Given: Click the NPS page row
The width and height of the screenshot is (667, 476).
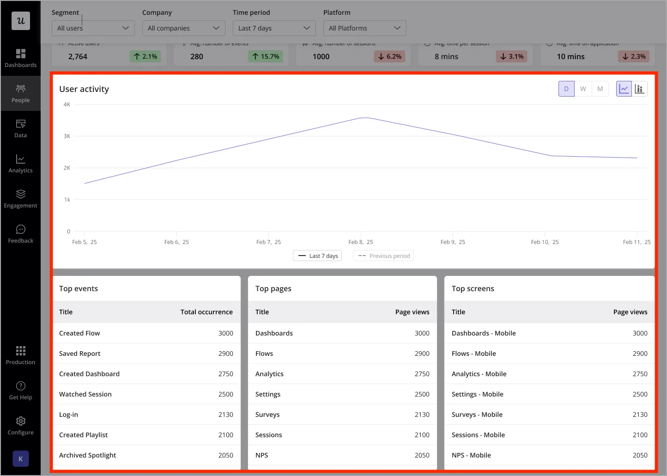Looking at the screenshot, I should [x=342, y=455].
